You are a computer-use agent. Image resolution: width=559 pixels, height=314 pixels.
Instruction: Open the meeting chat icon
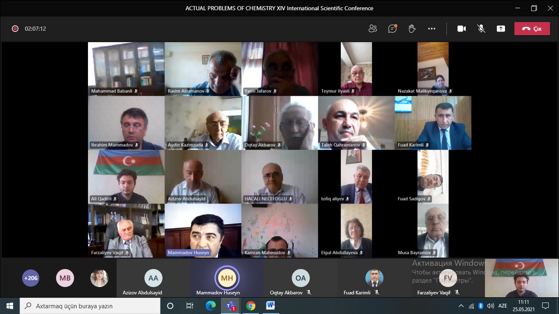point(392,29)
